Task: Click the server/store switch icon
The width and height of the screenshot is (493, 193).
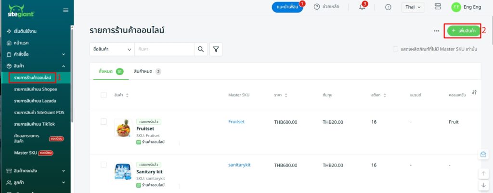Action: click(438, 7)
